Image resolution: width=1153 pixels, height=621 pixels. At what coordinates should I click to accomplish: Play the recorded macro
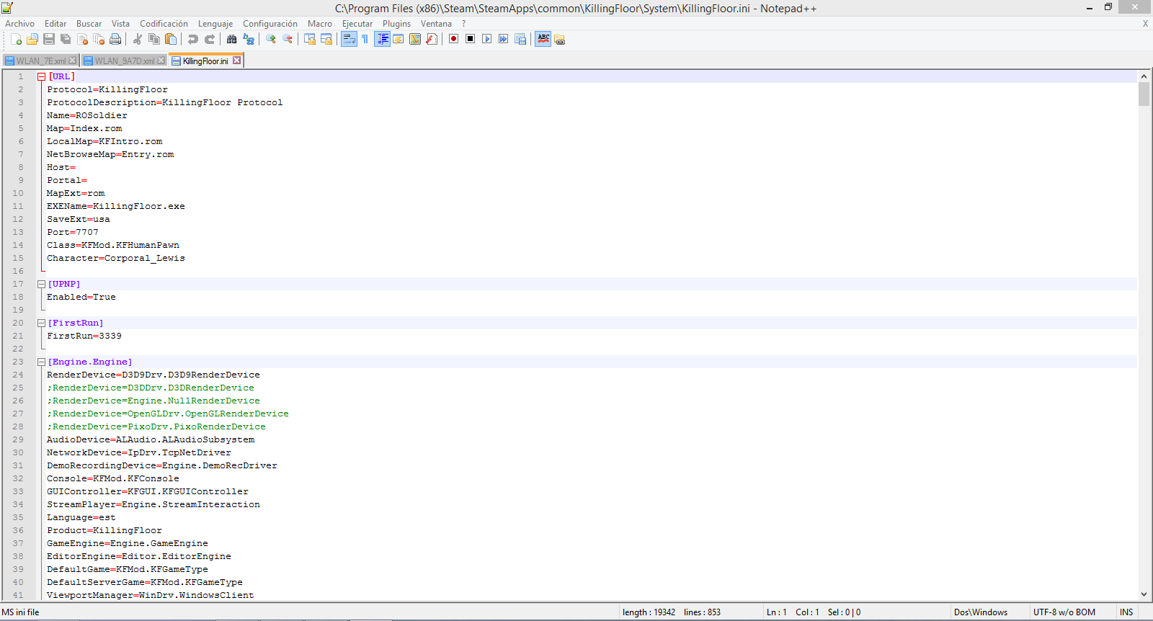(486, 39)
